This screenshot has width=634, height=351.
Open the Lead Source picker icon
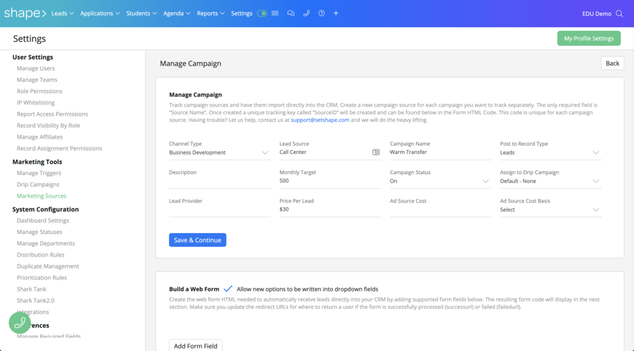point(375,152)
